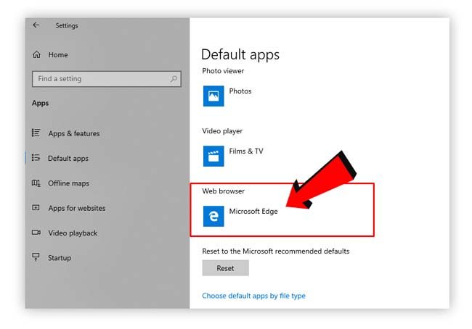This screenshot has height=329, width=472.
Task: Click the Video player label
Action: point(222,131)
